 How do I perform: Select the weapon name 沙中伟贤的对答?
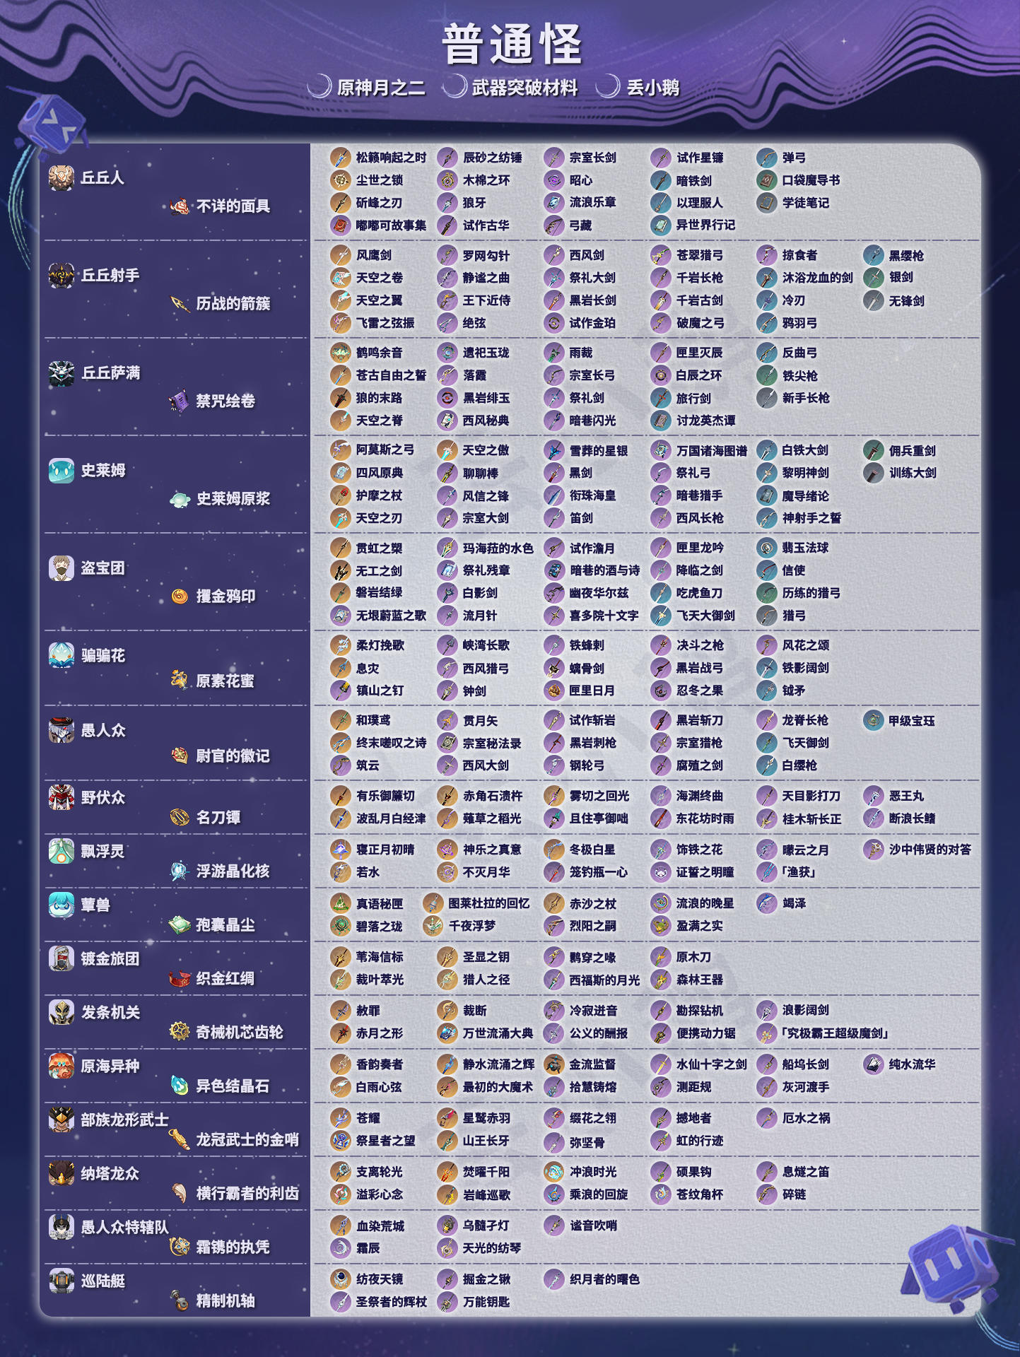pos(930,850)
